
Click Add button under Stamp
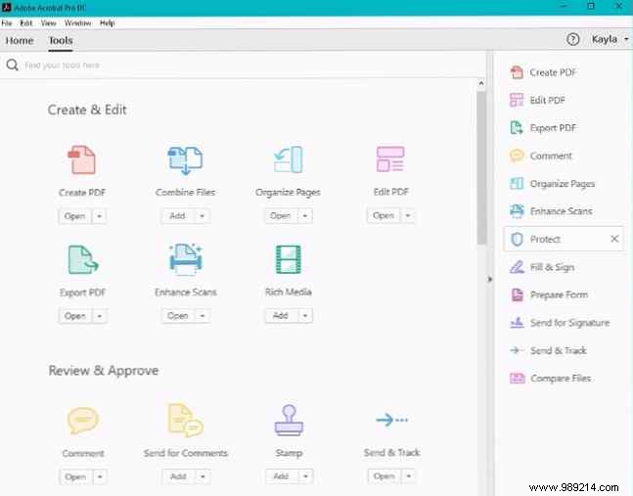pos(281,476)
